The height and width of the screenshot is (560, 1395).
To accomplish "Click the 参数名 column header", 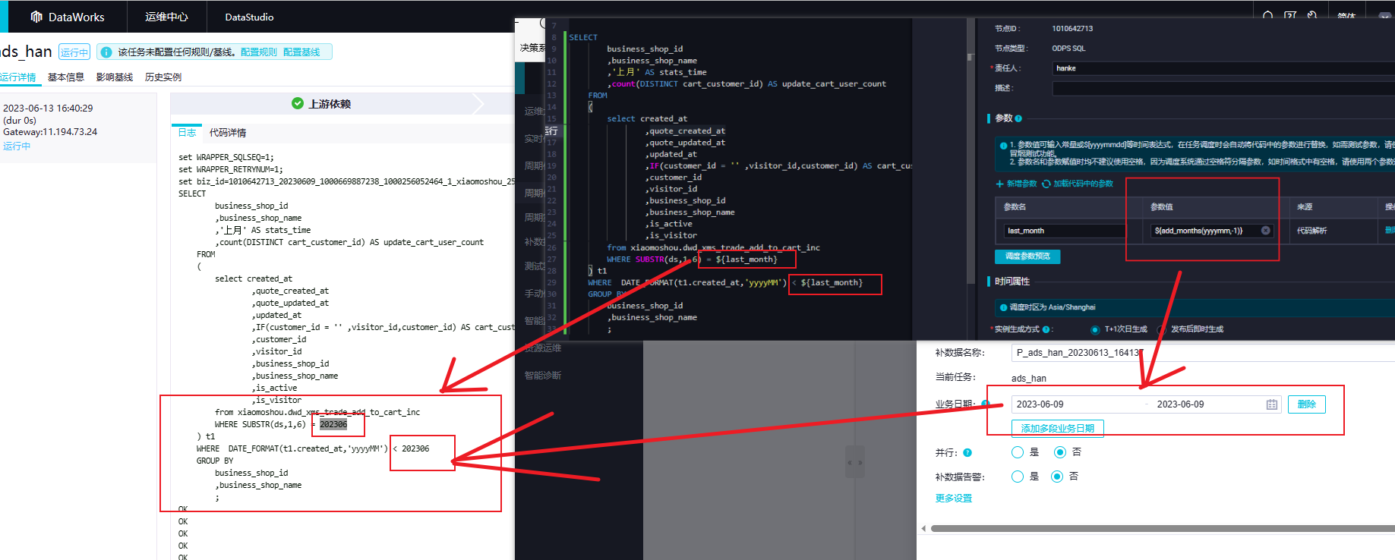I will point(1015,207).
